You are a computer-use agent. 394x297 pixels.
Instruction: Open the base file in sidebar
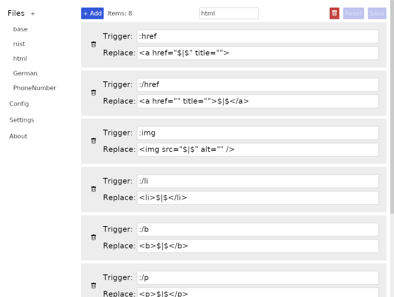click(x=20, y=29)
